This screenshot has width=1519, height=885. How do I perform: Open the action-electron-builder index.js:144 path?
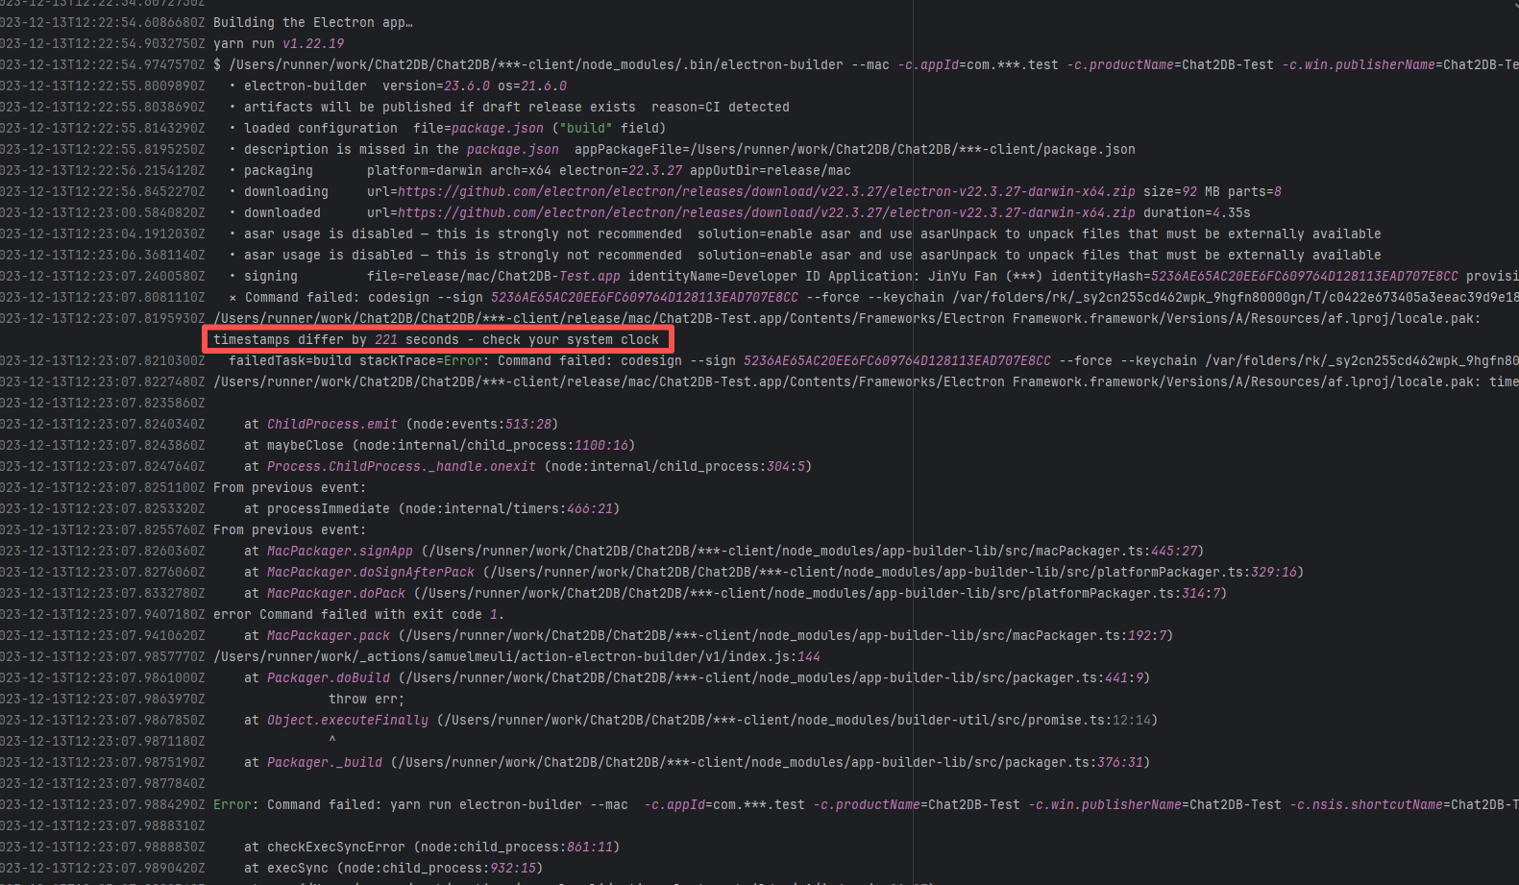tap(517, 656)
